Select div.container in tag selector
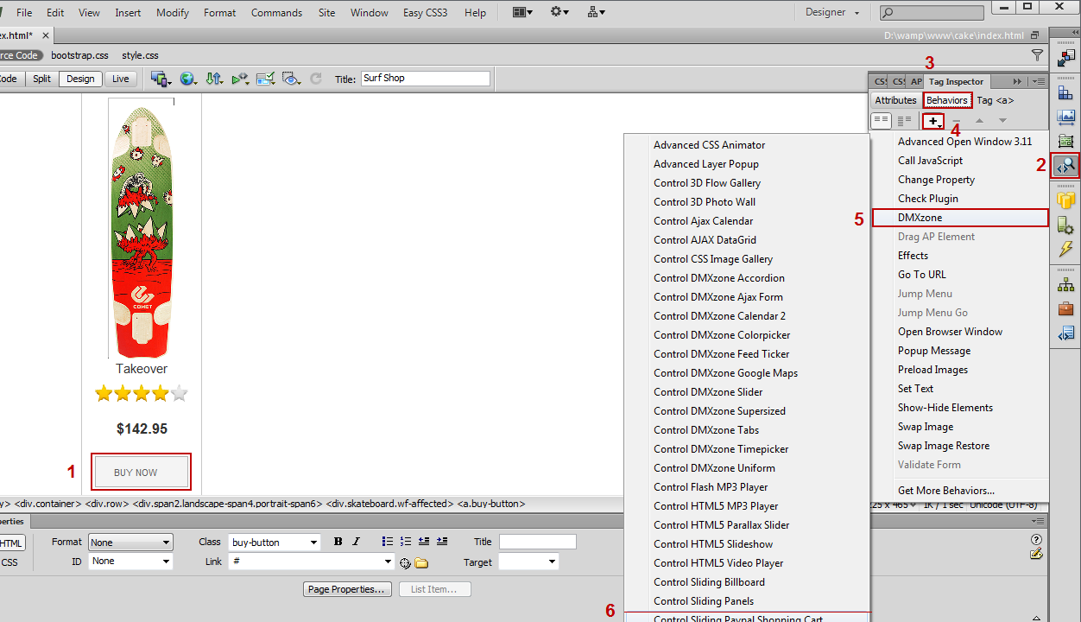The image size is (1081, 622). (47, 504)
